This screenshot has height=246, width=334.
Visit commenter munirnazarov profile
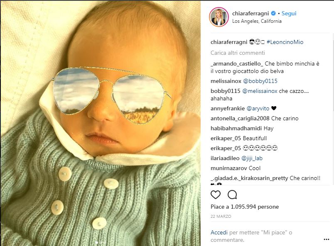228,168
